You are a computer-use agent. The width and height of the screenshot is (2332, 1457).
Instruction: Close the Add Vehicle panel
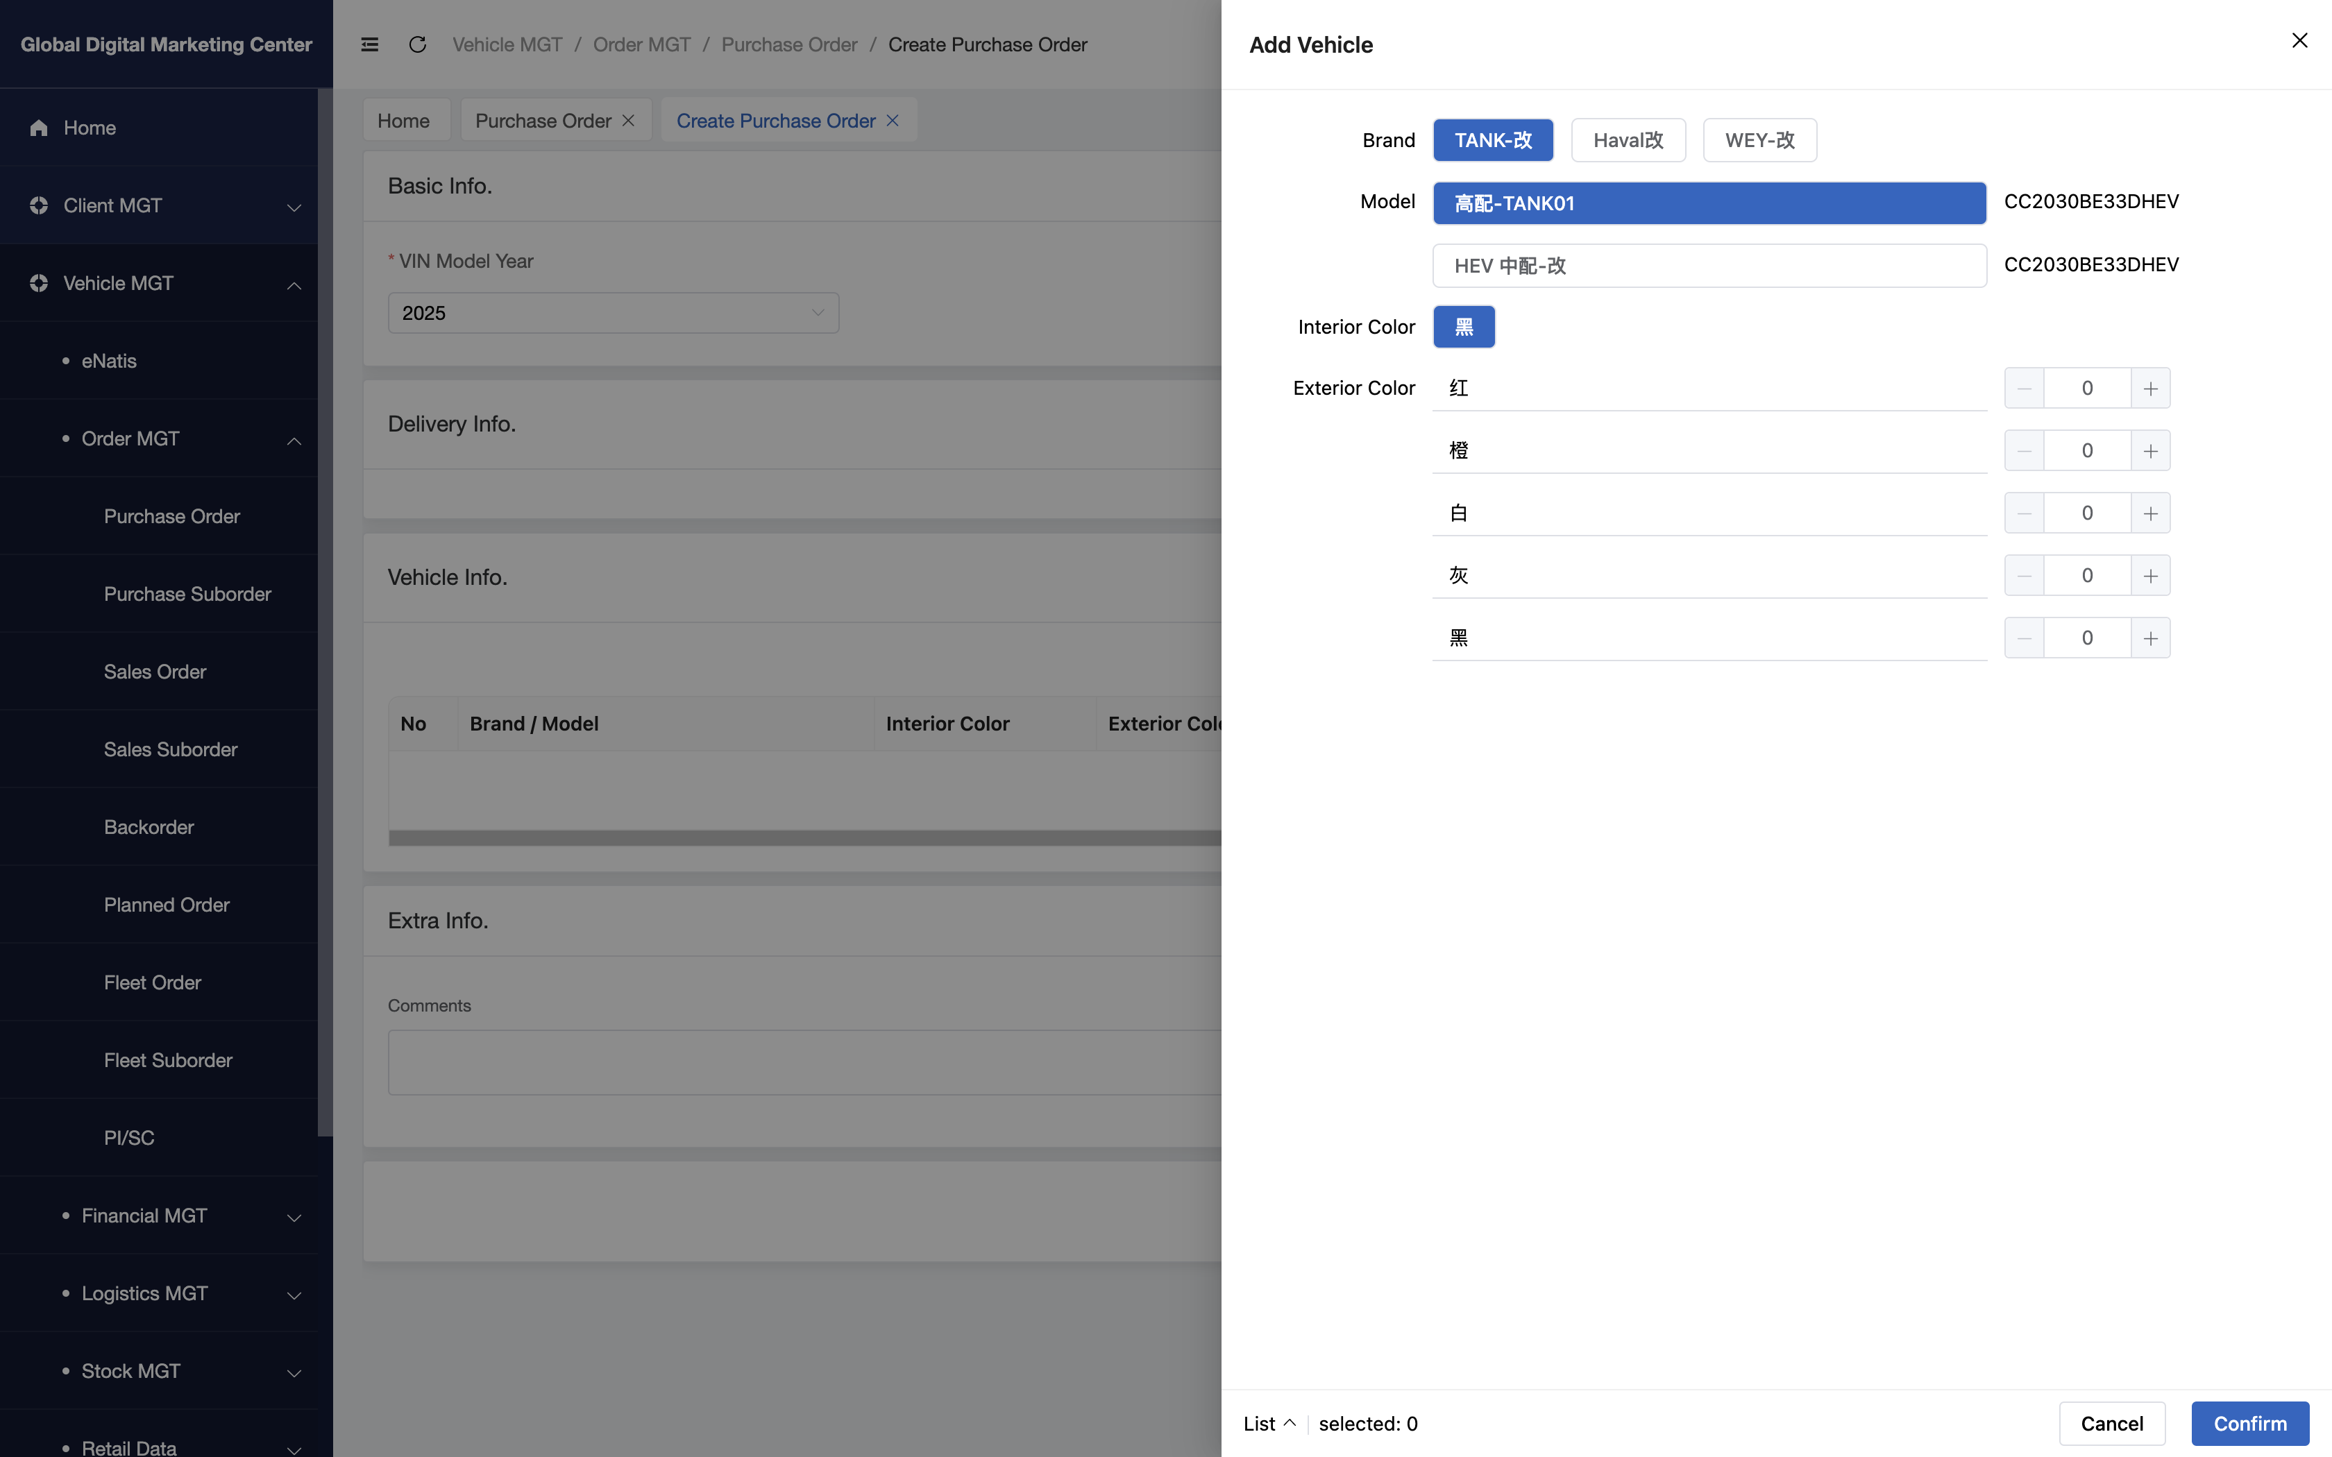click(2299, 40)
